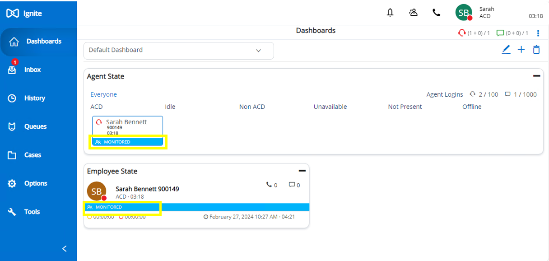549x261 pixels.
Task: Click the edit pencil to modify the dashboard
Action: point(506,50)
